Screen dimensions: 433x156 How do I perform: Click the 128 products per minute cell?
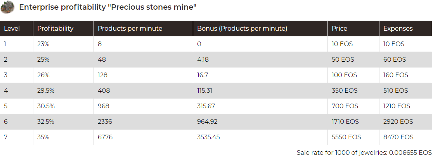click(102, 75)
